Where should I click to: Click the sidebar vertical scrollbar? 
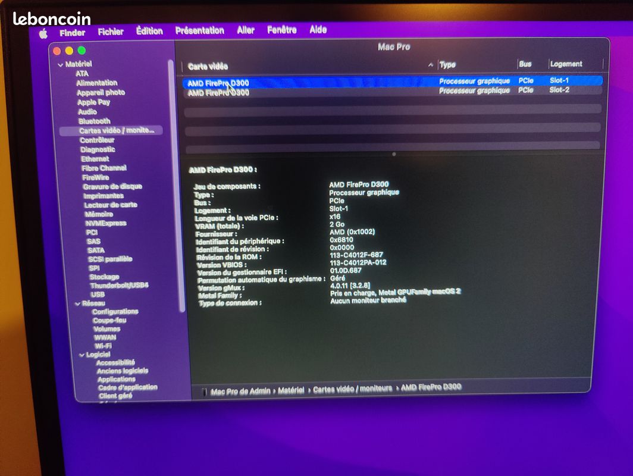pos(178,186)
